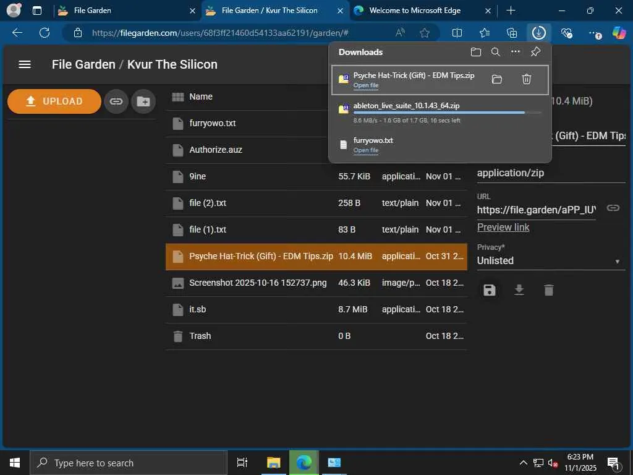The height and width of the screenshot is (475, 633).
Task: Switch to the first File Garden tab
Action: click(x=126, y=11)
